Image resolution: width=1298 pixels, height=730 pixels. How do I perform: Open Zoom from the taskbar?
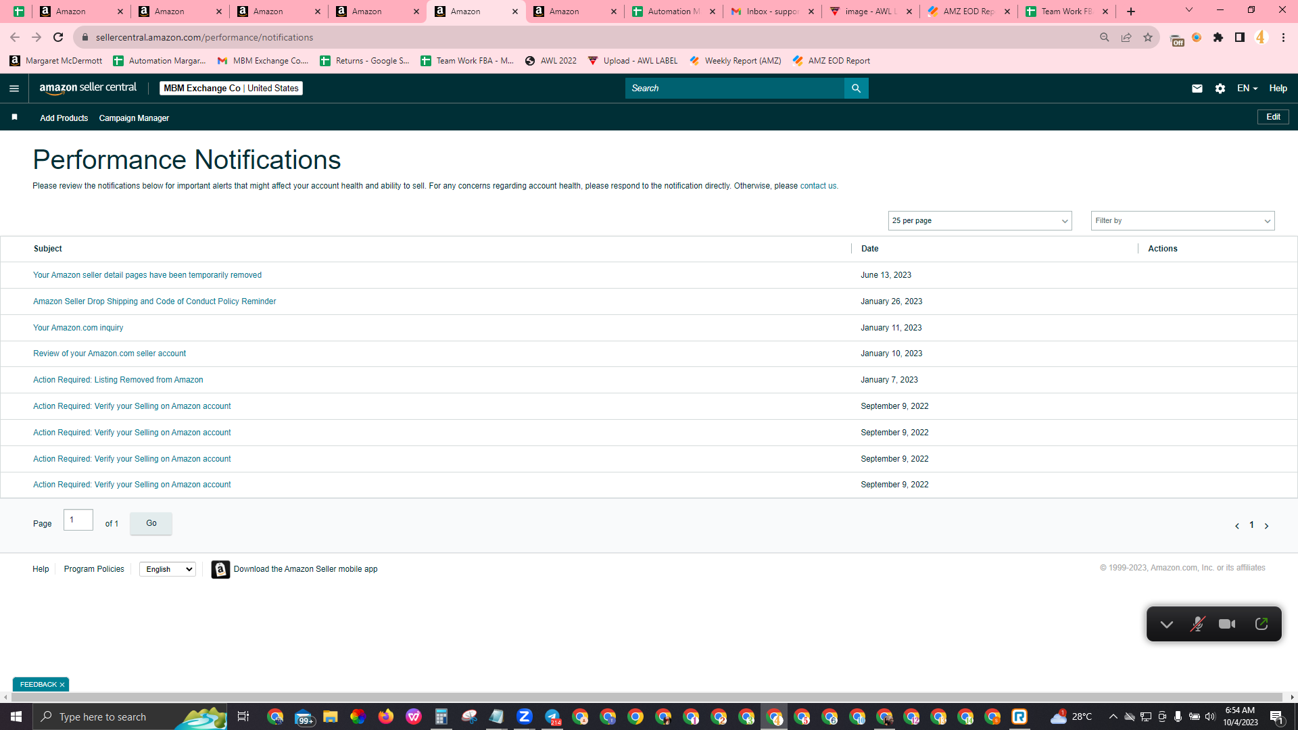click(524, 716)
